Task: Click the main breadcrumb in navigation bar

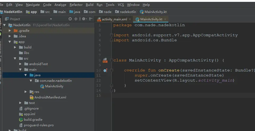Action: (60, 12)
